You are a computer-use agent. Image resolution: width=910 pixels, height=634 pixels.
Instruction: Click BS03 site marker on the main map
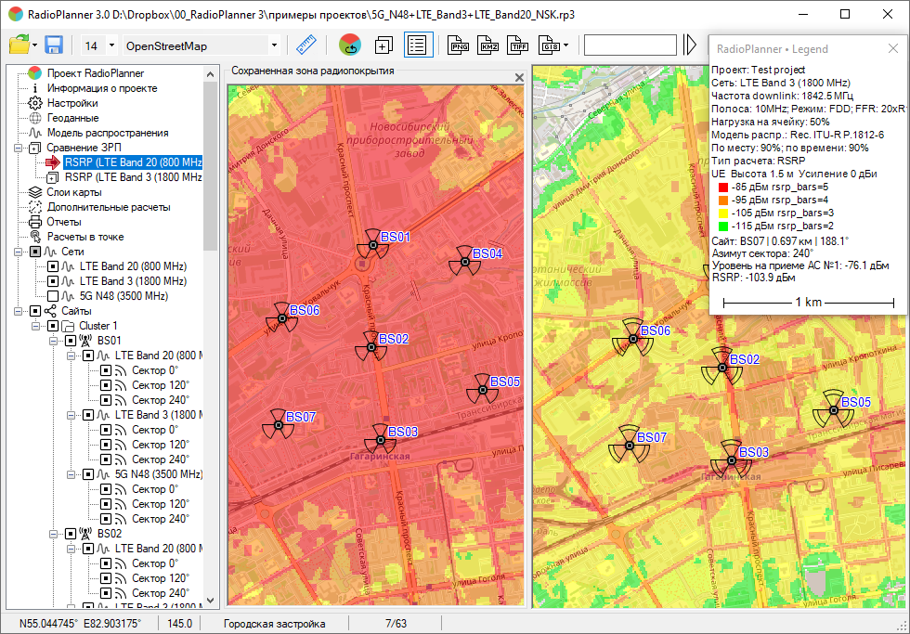coord(732,460)
